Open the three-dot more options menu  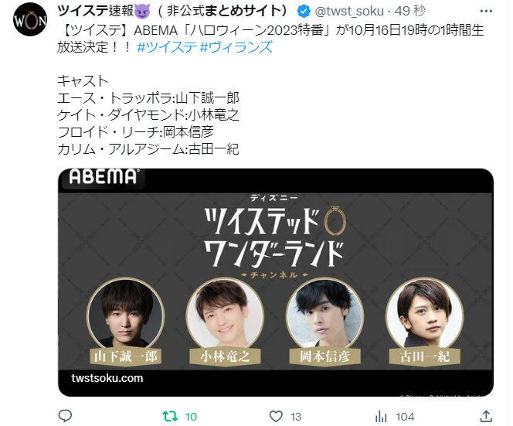[x=486, y=11]
